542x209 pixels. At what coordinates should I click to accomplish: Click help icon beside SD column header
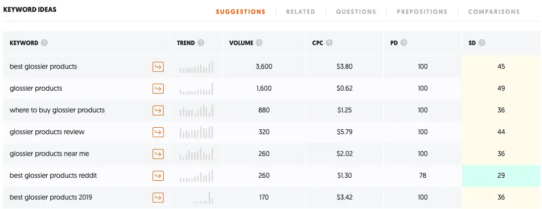tap(482, 43)
